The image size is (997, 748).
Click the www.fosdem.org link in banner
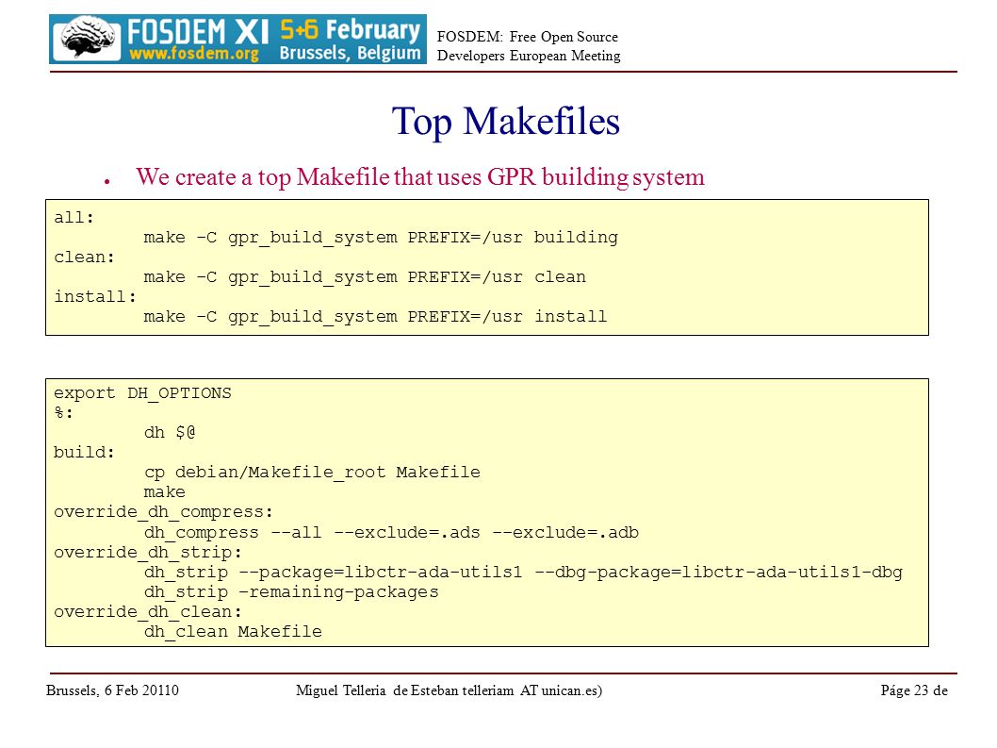click(194, 53)
